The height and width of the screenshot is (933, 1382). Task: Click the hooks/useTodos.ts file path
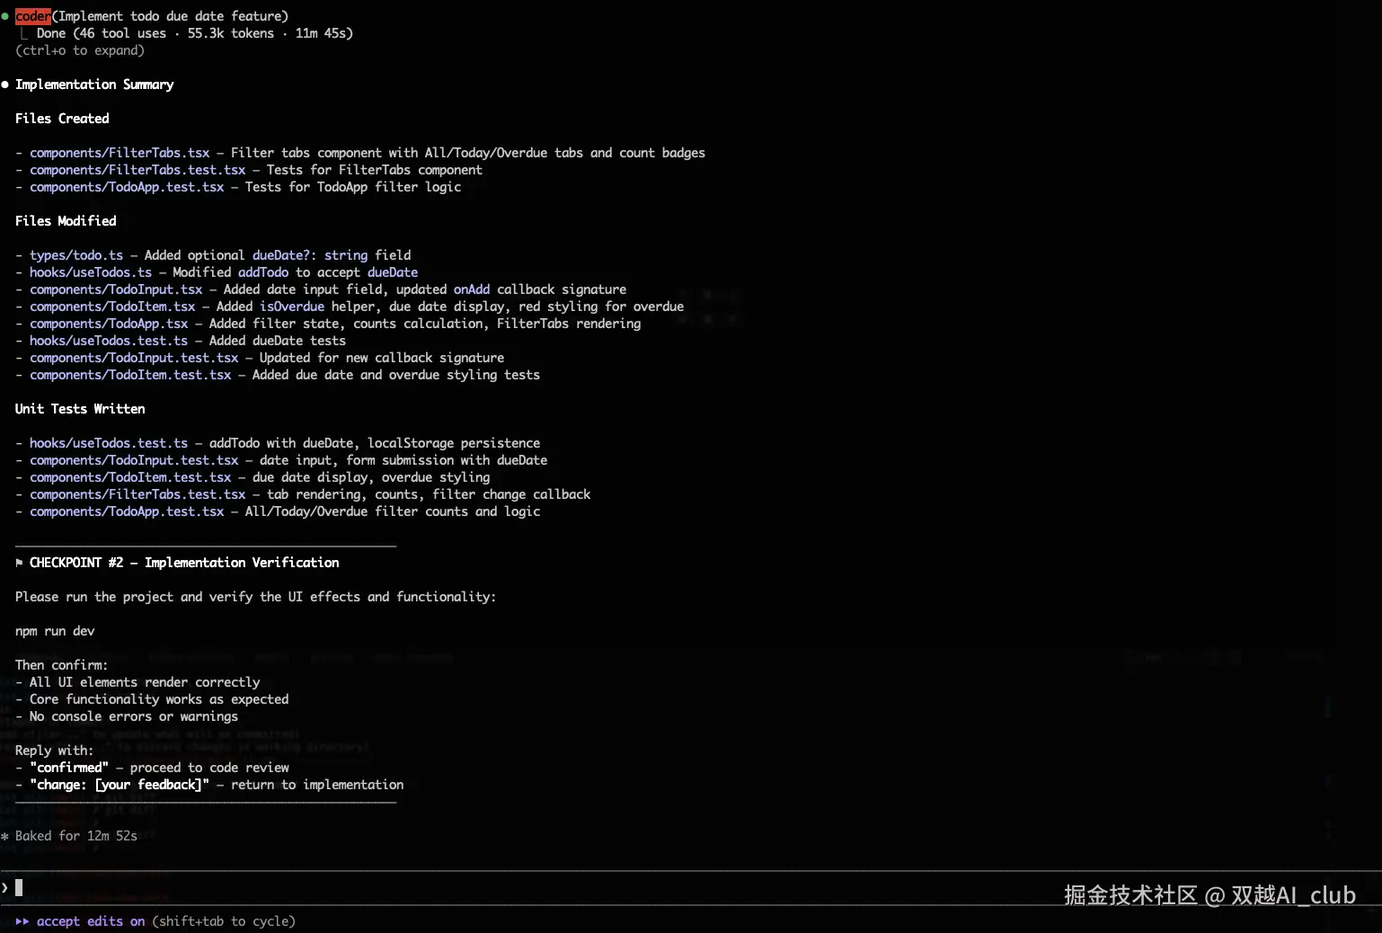click(x=91, y=272)
